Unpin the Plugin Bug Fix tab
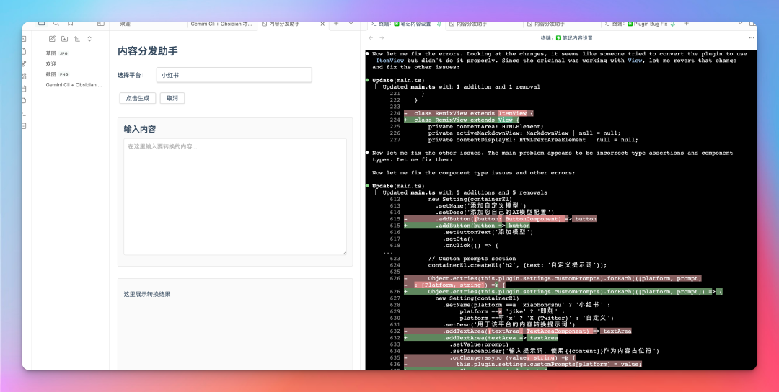Screen dimensions: 779x392 (673, 24)
